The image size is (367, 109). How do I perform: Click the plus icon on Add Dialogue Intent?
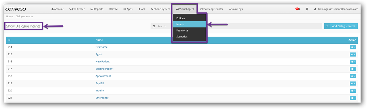click(327, 26)
